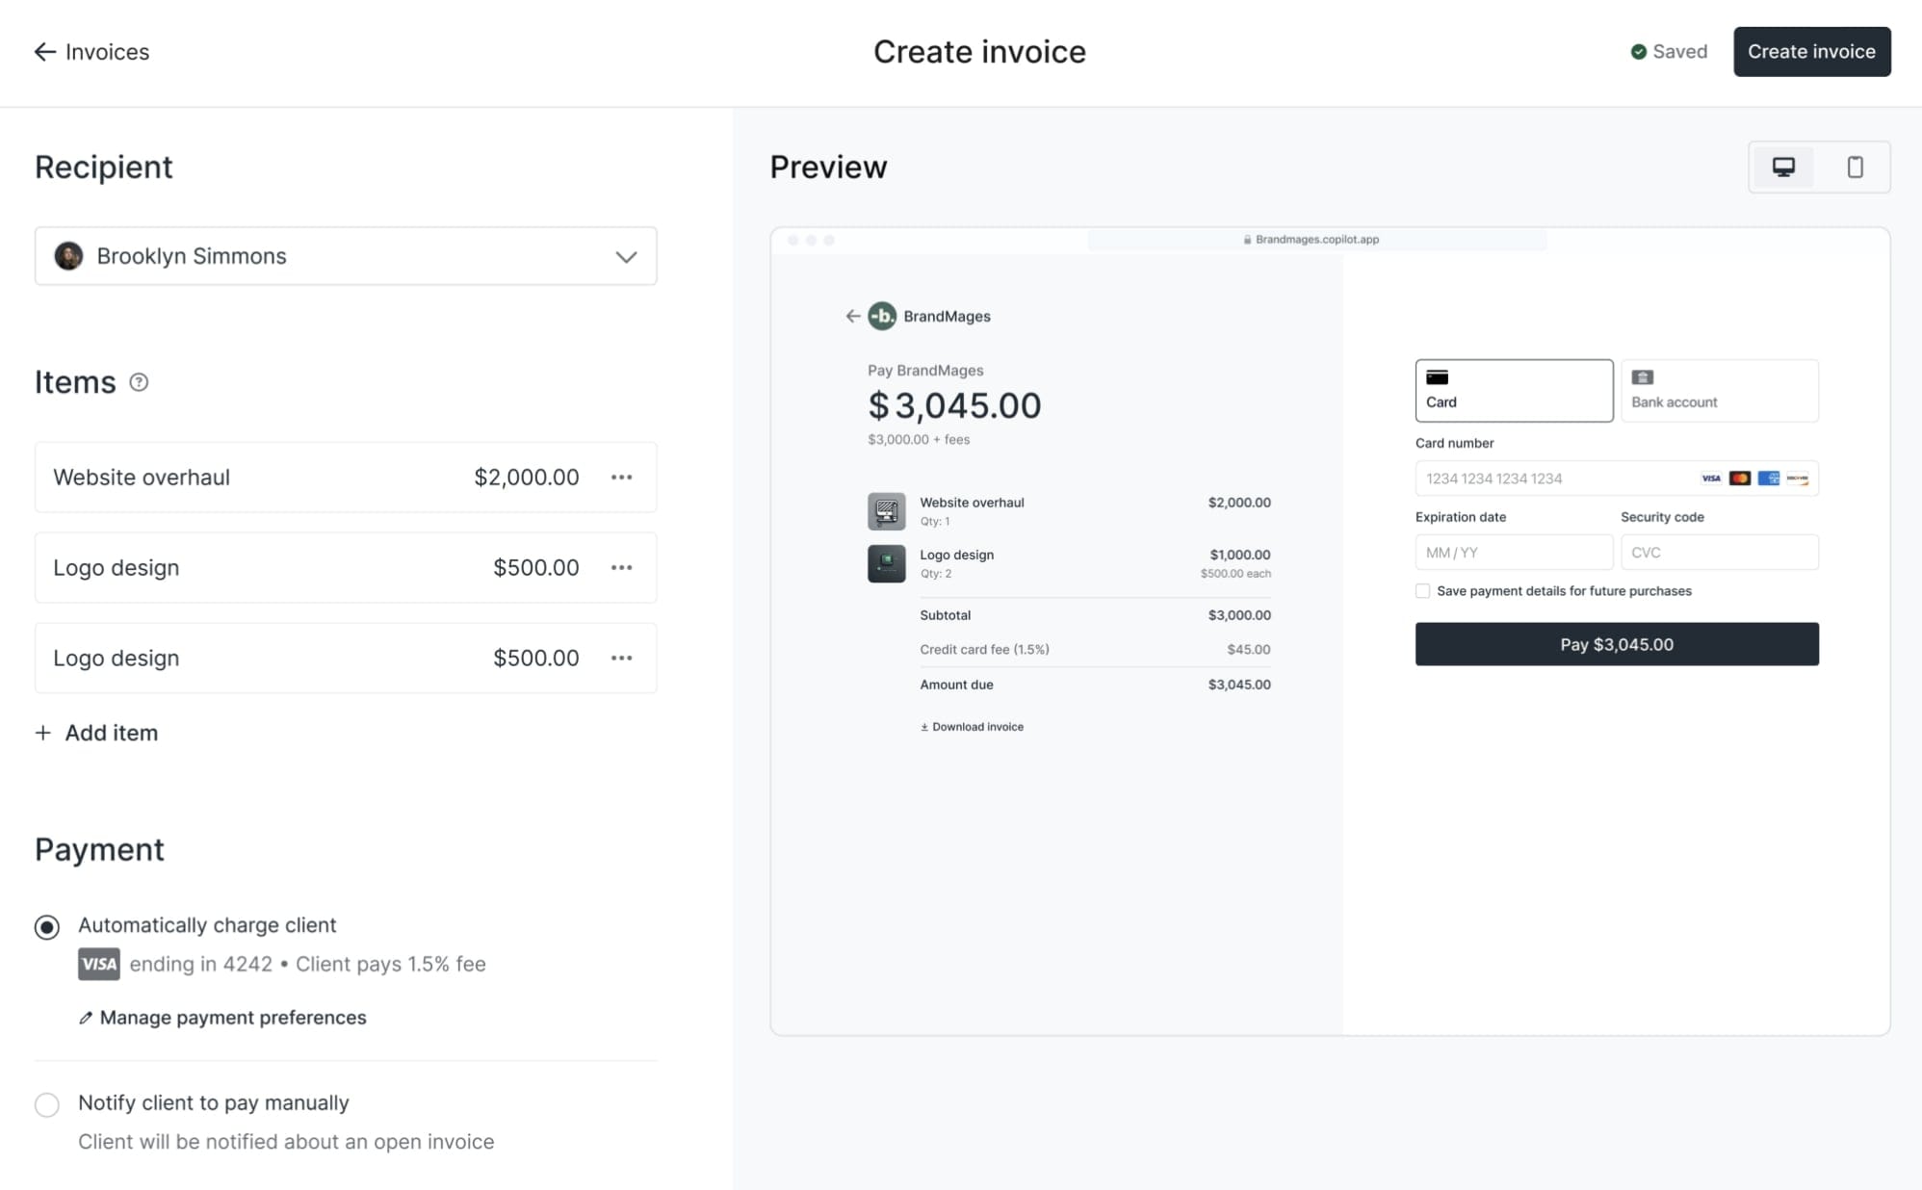The image size is (1922, 1190).
Task: Check Save payment details for future purchases
Action: point(1422,590)
